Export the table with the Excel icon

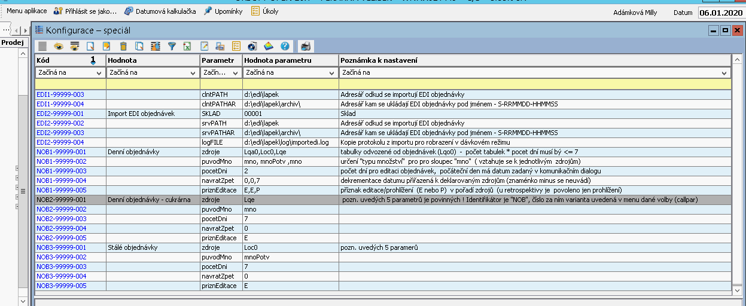[187, 46]
